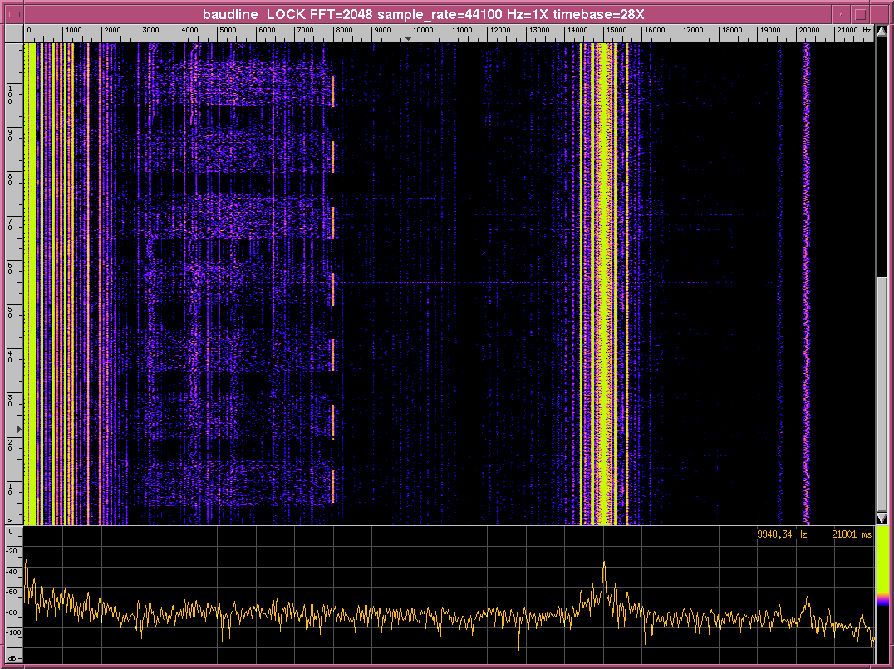Click the baudline title bar text
The image size is (894, 669).
pos(424,15)
